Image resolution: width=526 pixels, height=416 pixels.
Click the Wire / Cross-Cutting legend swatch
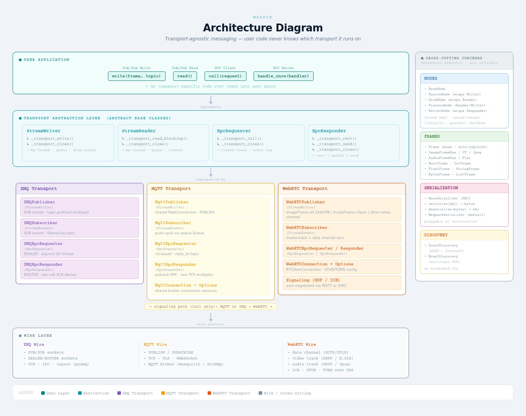260,393
